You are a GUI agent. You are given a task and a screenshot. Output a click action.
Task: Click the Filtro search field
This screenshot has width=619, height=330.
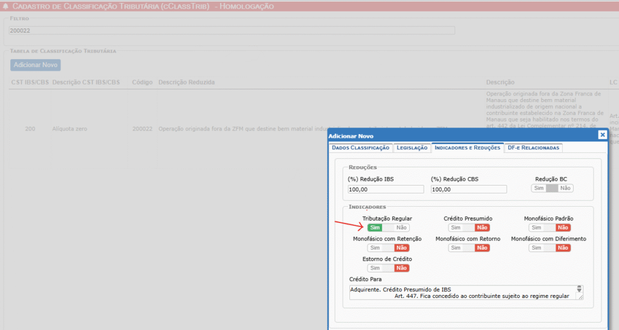[232, 30]
